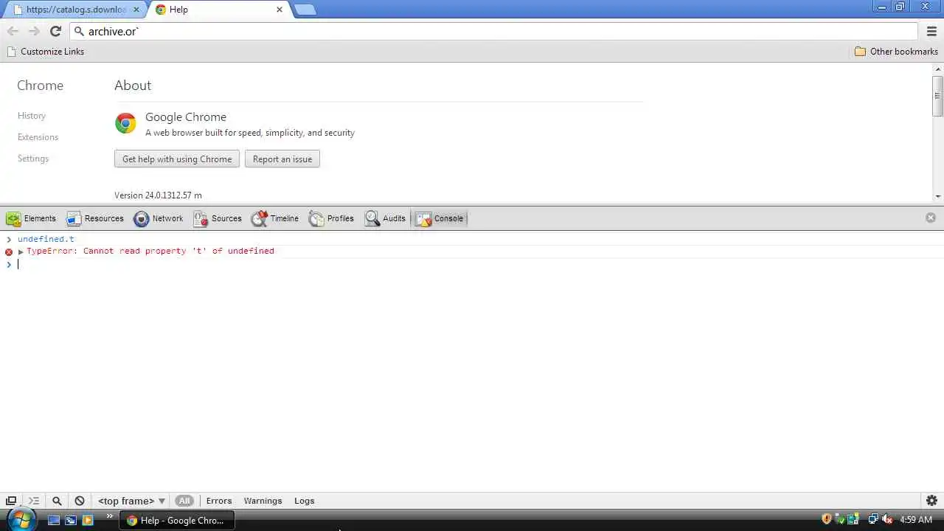Open the Windows Start menu
The width and height of the screenshot is (944, 531).
coord(21,520)
